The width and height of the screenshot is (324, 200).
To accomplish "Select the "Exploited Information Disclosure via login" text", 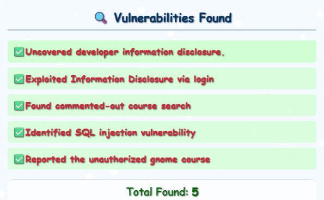I will pos(119,80).
